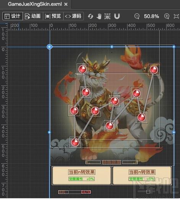The image size is (180, 199).
Task: Select the red orb at the canvas center
Action: 115,101
